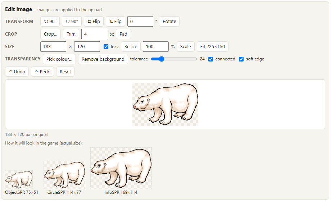Viewport: 331px width, 201px height.
Task: Rotate image 90° counter-clockwise
Action: click(50, 21)
